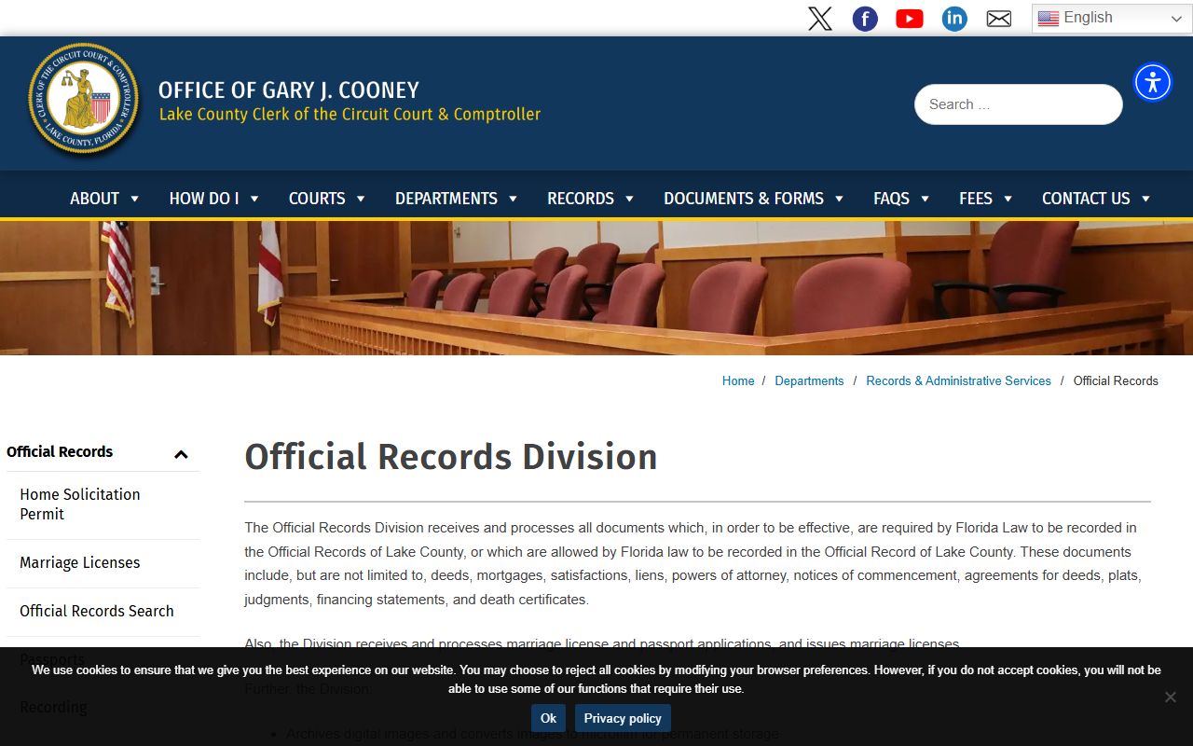Image resolution: width=1193 pixels, height=746 pixels.
Task: Open the YouTube channel icon
Action: pyautogui.click(x=910, y=19)
